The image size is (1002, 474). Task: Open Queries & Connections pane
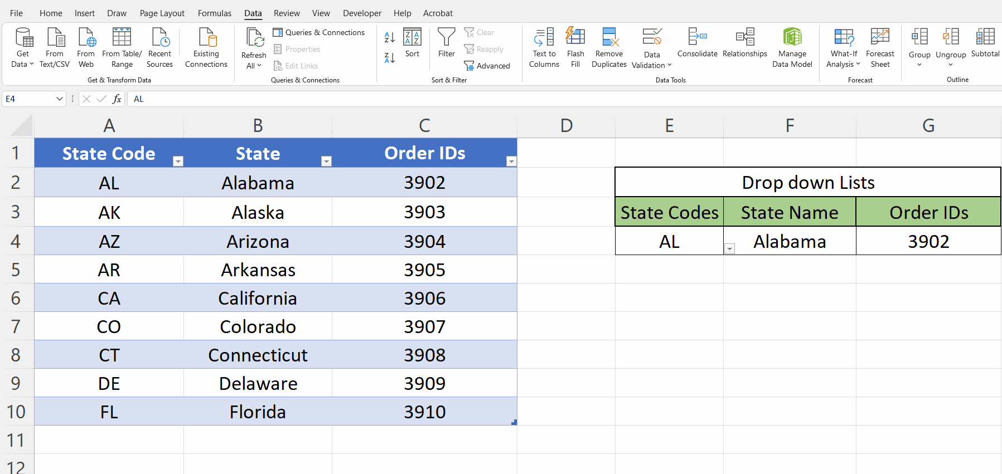point(319,32)
